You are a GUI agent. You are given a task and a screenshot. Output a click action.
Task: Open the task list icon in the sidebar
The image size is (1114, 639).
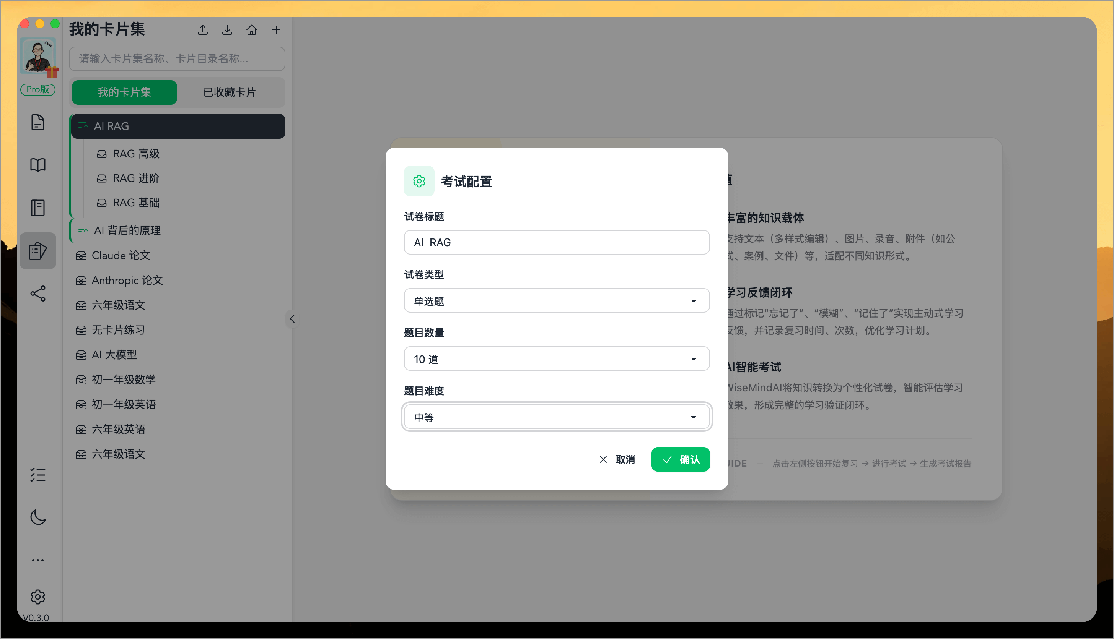pyautogui.click(x=38, y=474)
